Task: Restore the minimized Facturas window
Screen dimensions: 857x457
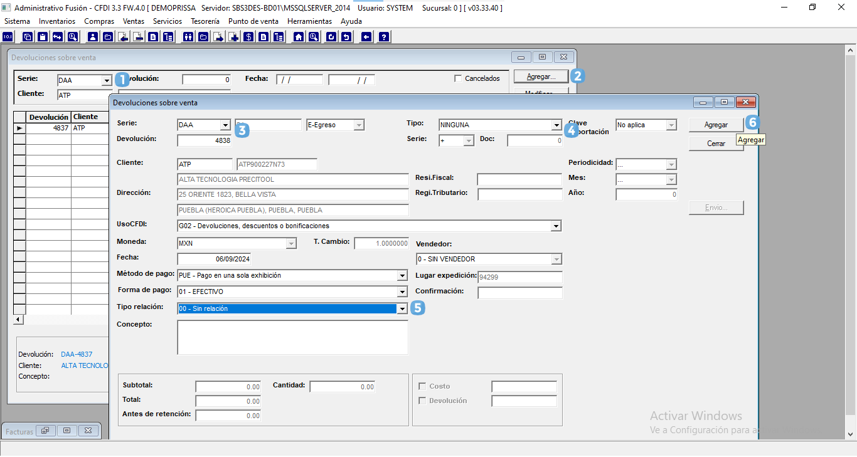Action: point(45,431)
